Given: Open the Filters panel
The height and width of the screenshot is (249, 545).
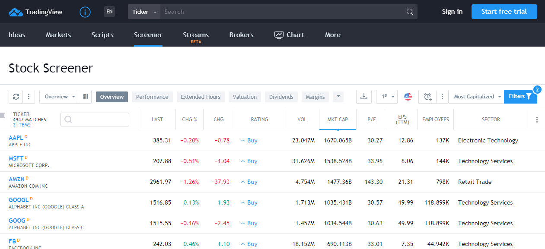Looking at the screenshot, I should (x=520, y=97).
